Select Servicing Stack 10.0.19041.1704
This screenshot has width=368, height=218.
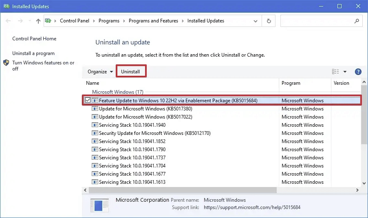click(132, 166)
